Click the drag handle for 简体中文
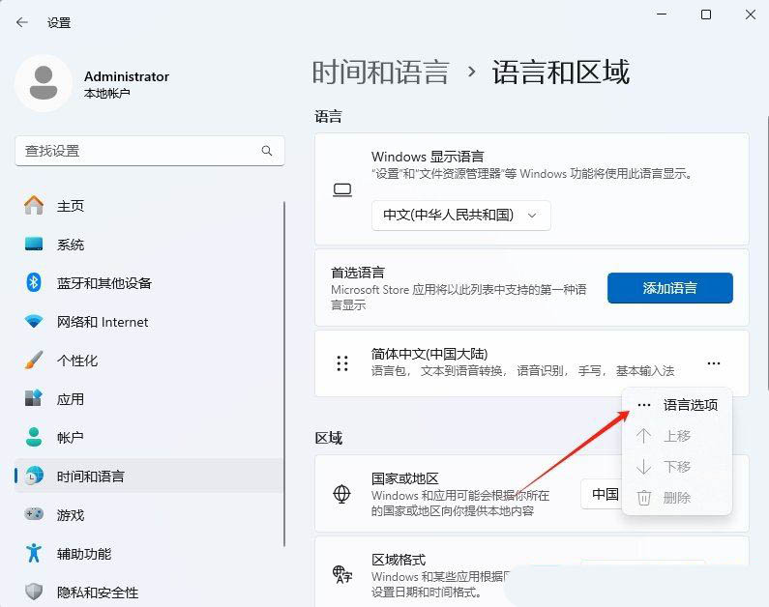The image size is (769, 607). tap(342, 363)
